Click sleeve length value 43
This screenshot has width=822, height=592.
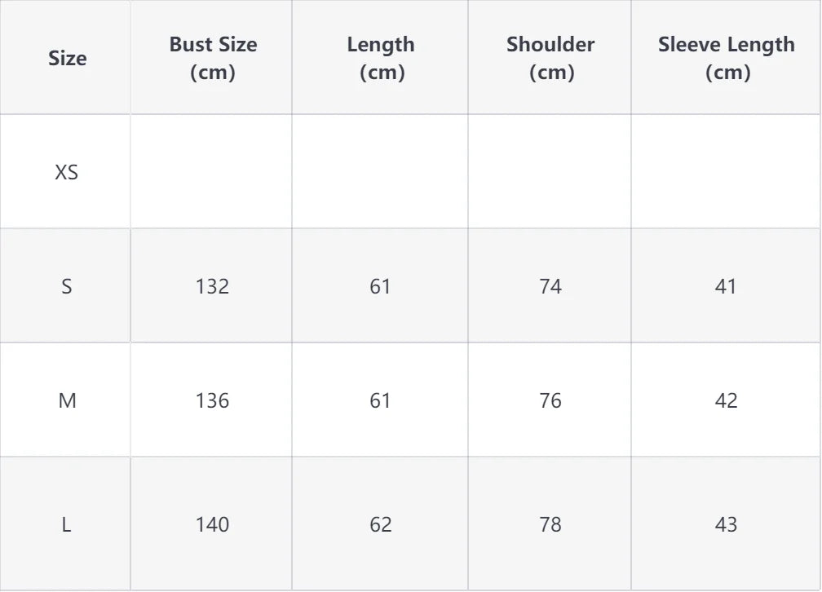coord(726,524)
